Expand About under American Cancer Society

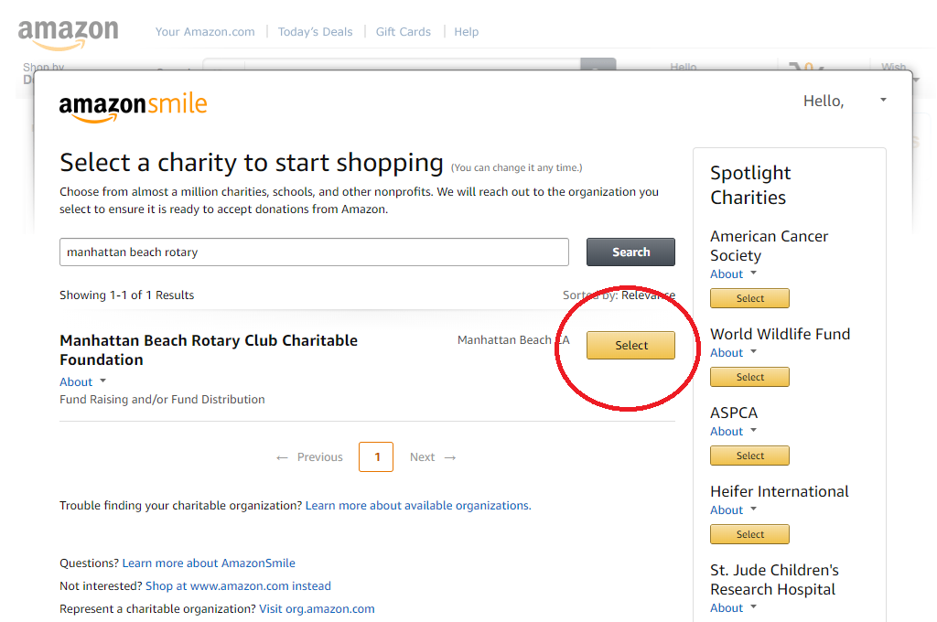pos(734,274)
